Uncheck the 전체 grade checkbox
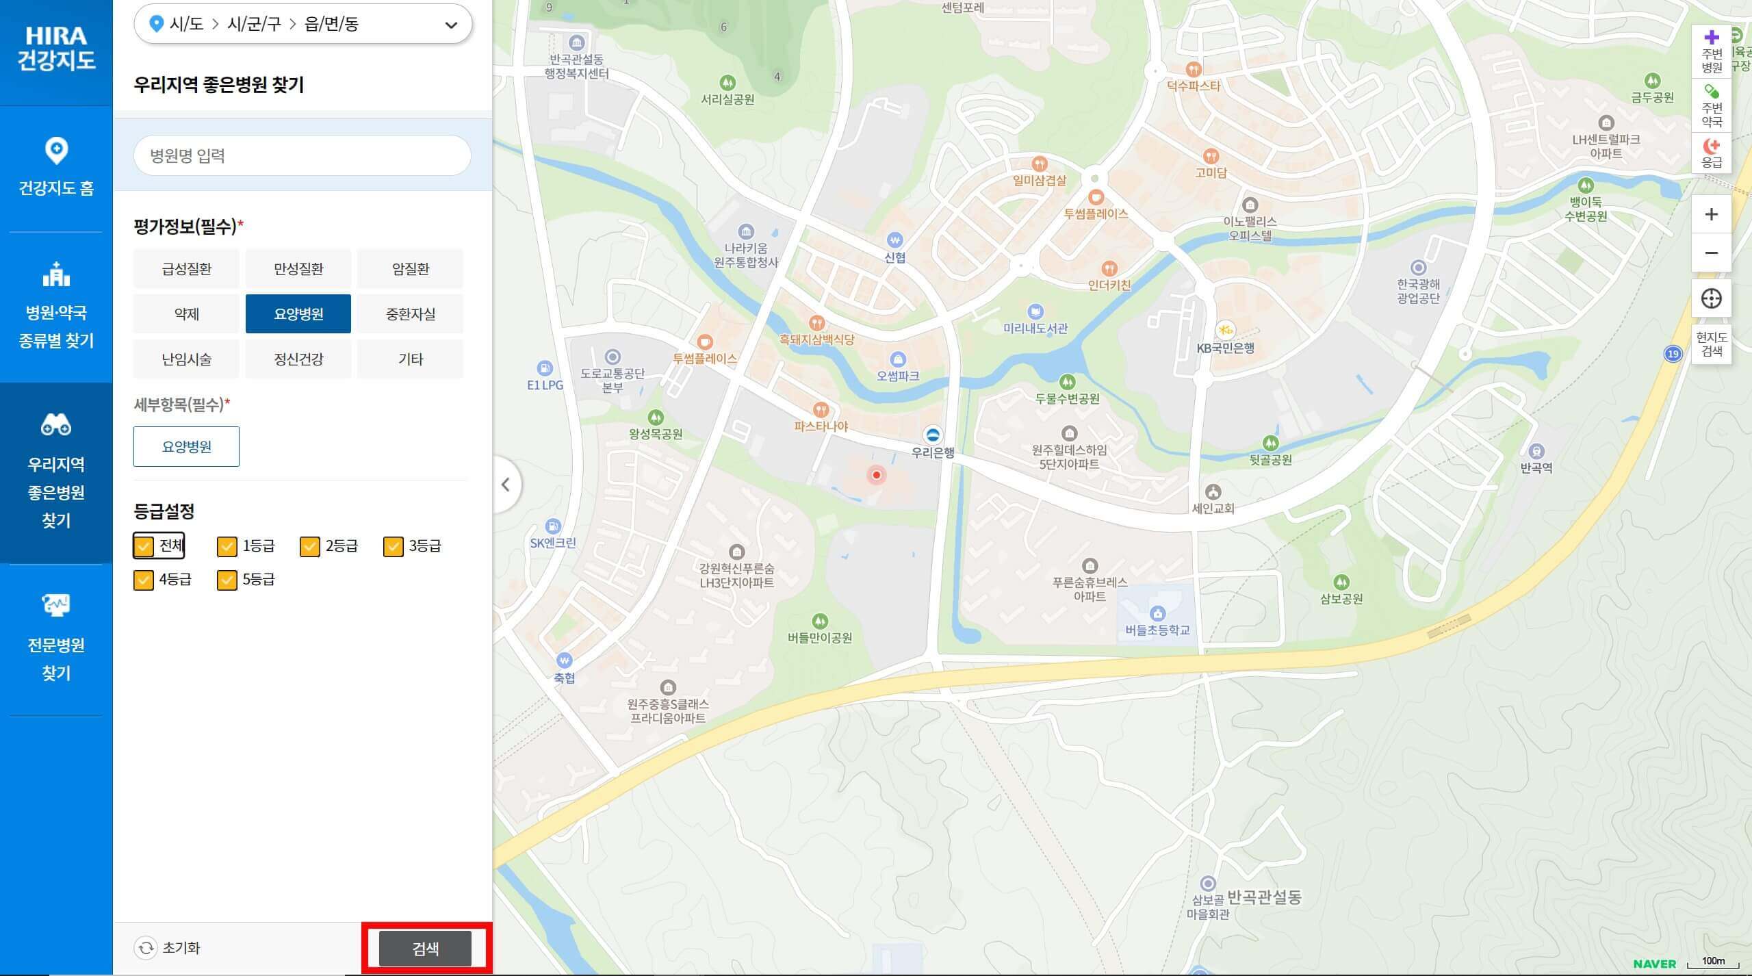Screen dimensions: 1752x976 [x=144, y=546]
